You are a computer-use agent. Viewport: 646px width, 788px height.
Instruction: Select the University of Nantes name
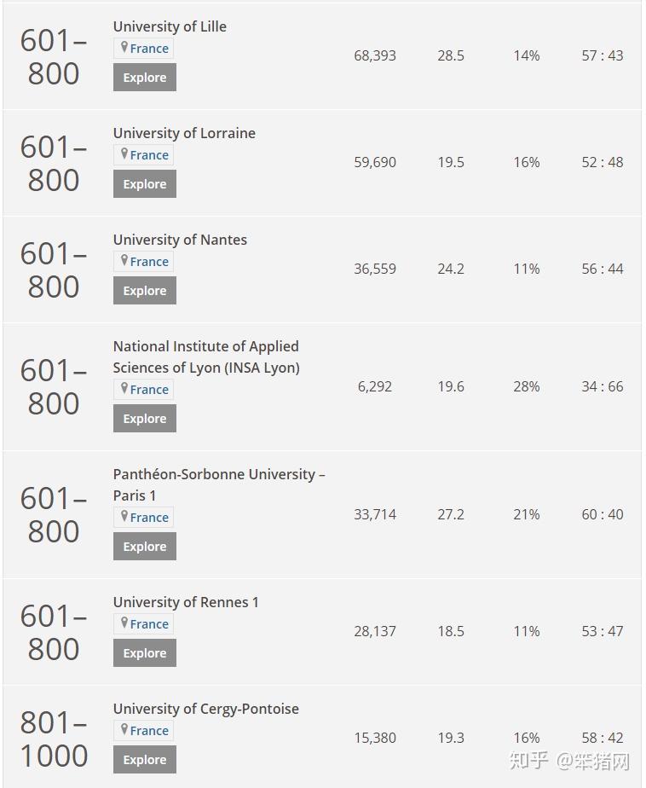pyautogui.click(x=180, y=240)
